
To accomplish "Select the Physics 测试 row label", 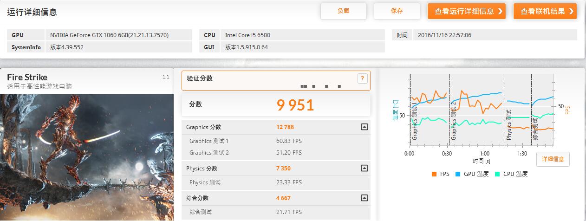I will pos(205,182).
